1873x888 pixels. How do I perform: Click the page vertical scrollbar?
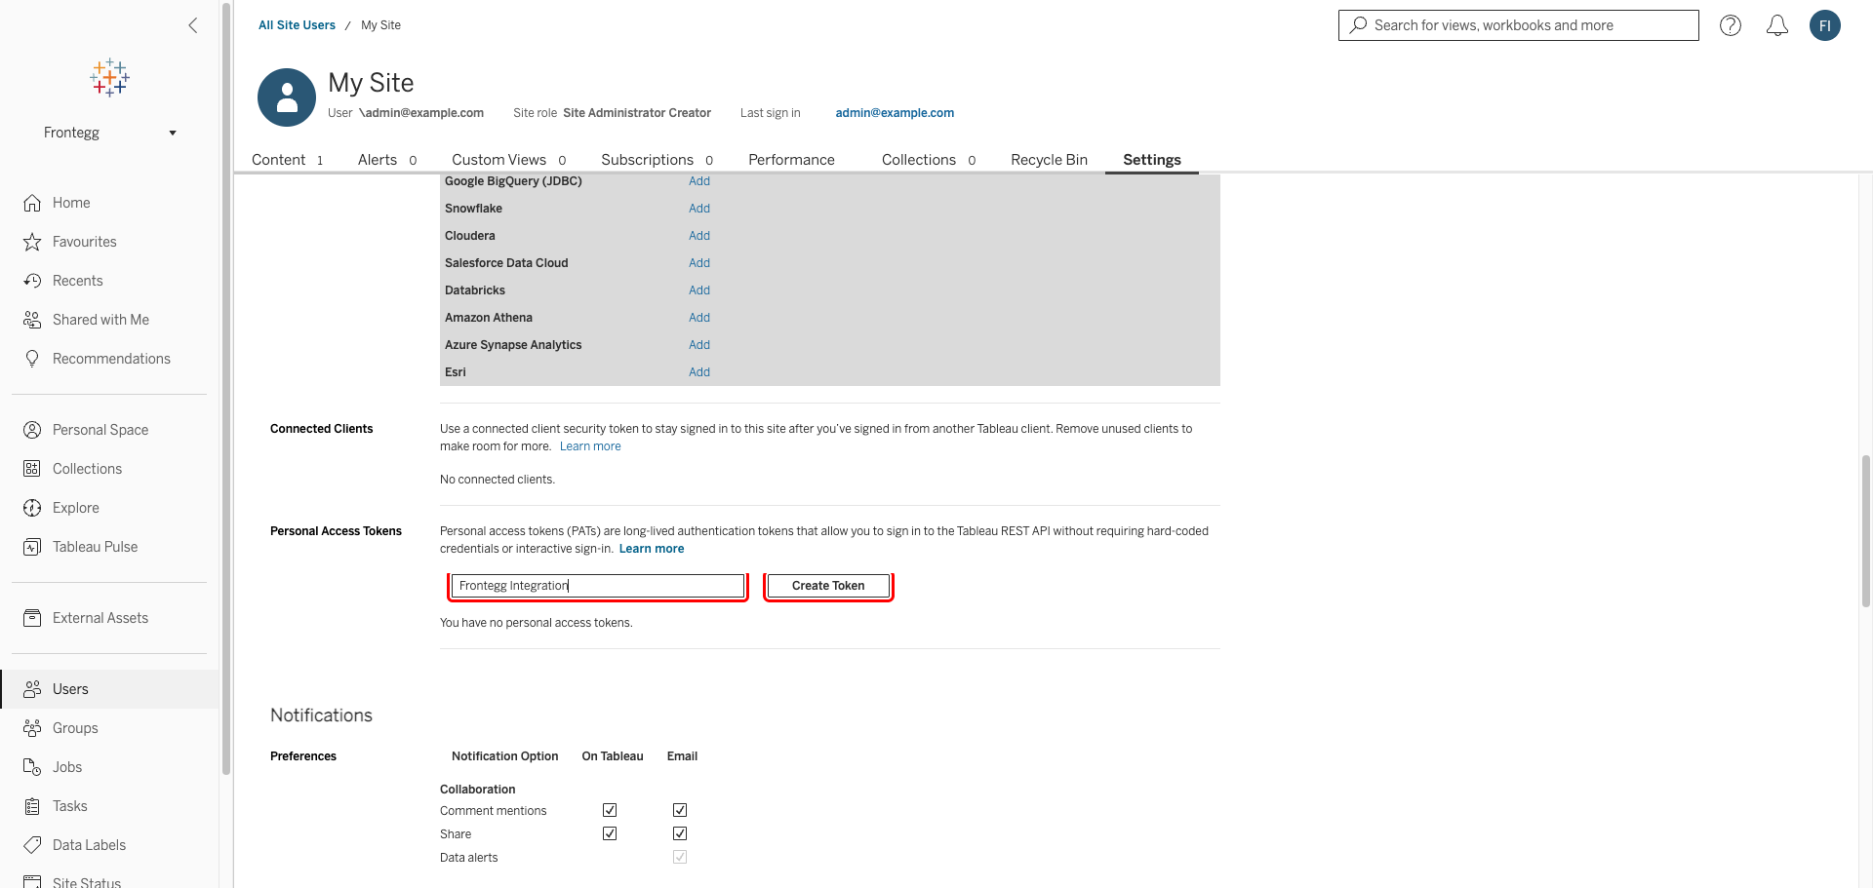tap(1865, 530)
